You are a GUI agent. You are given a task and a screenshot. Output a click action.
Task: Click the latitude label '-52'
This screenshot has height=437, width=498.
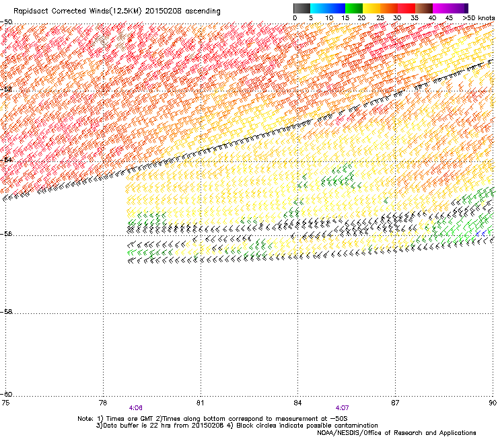click(6, 89)
